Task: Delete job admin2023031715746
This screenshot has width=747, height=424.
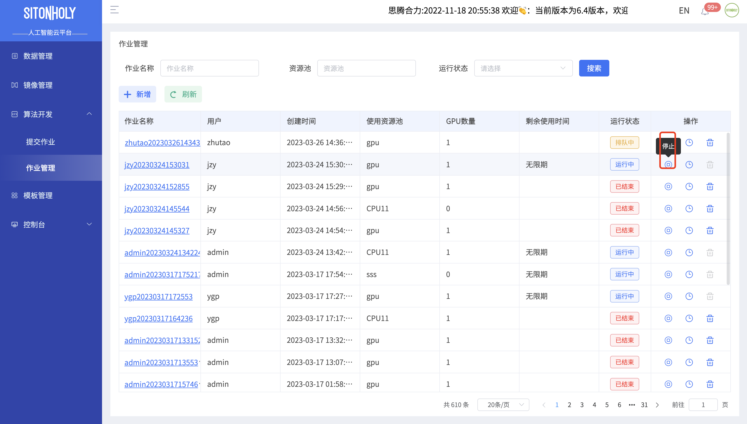Action: [710, 384]
